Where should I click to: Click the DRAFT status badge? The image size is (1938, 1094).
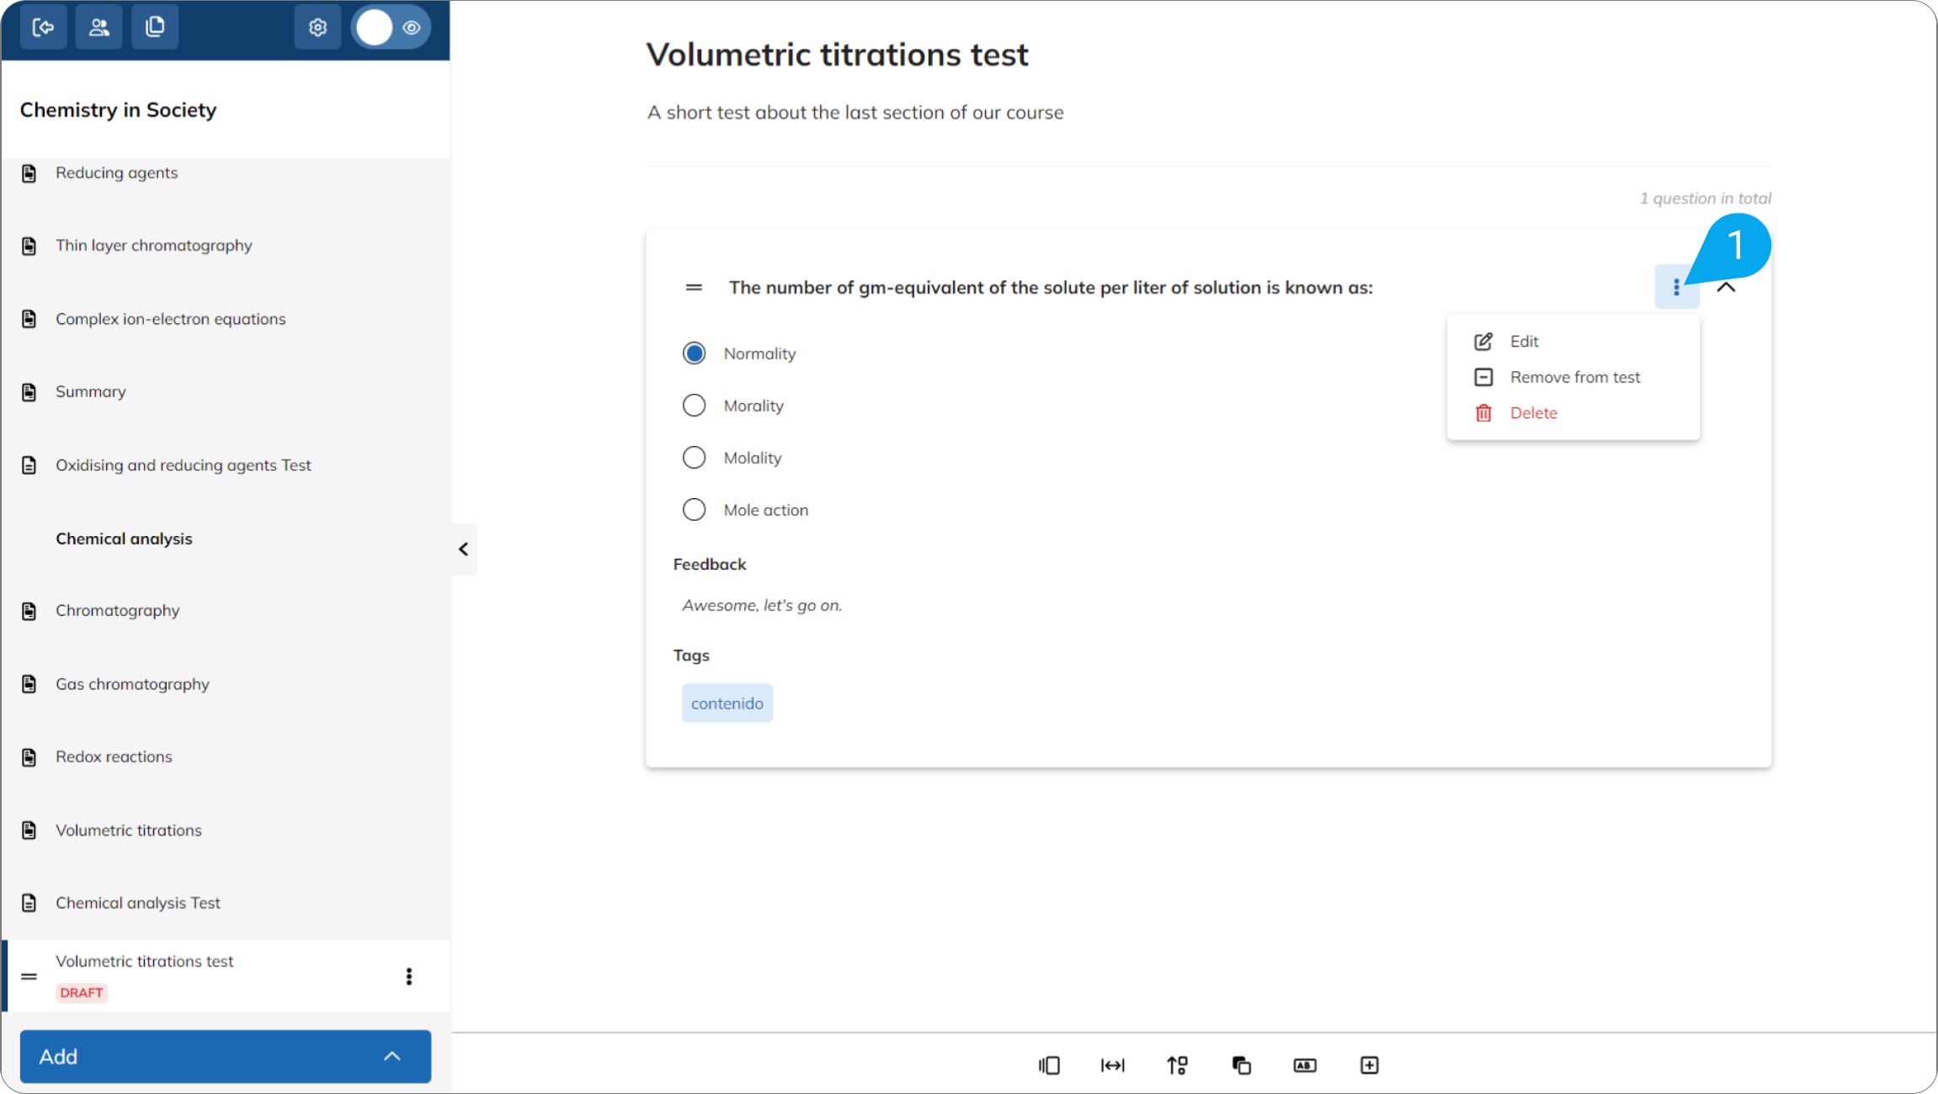[x=82, y=993]
